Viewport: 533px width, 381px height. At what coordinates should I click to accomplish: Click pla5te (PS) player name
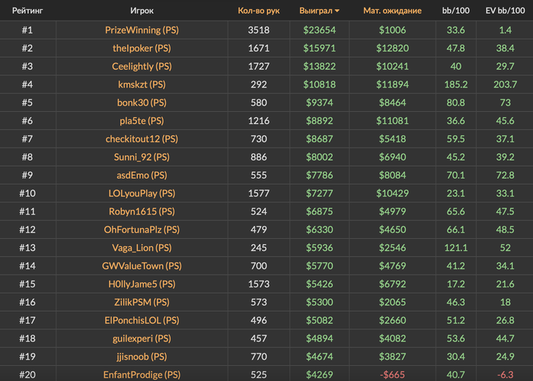coord(142,121)
